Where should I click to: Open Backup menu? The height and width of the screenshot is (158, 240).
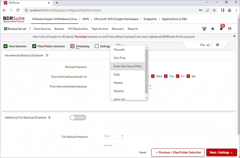coord(59,29)
